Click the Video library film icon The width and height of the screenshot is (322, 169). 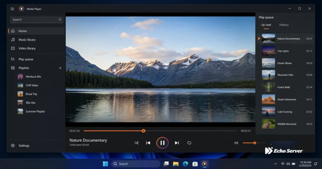click(x=13, y=48)
